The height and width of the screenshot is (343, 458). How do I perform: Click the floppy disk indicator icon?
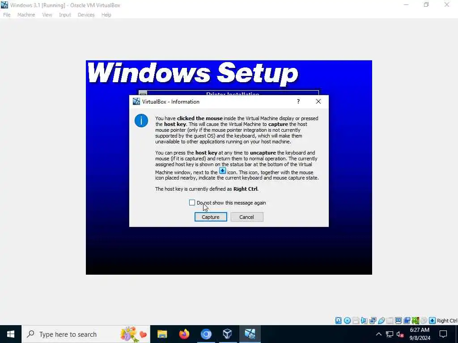point(356,321)
